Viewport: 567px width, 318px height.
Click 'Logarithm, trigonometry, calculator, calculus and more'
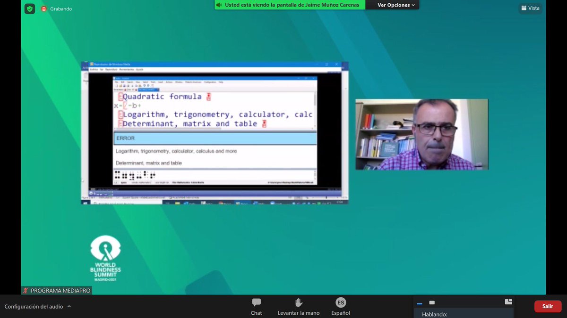click(176, 151)
